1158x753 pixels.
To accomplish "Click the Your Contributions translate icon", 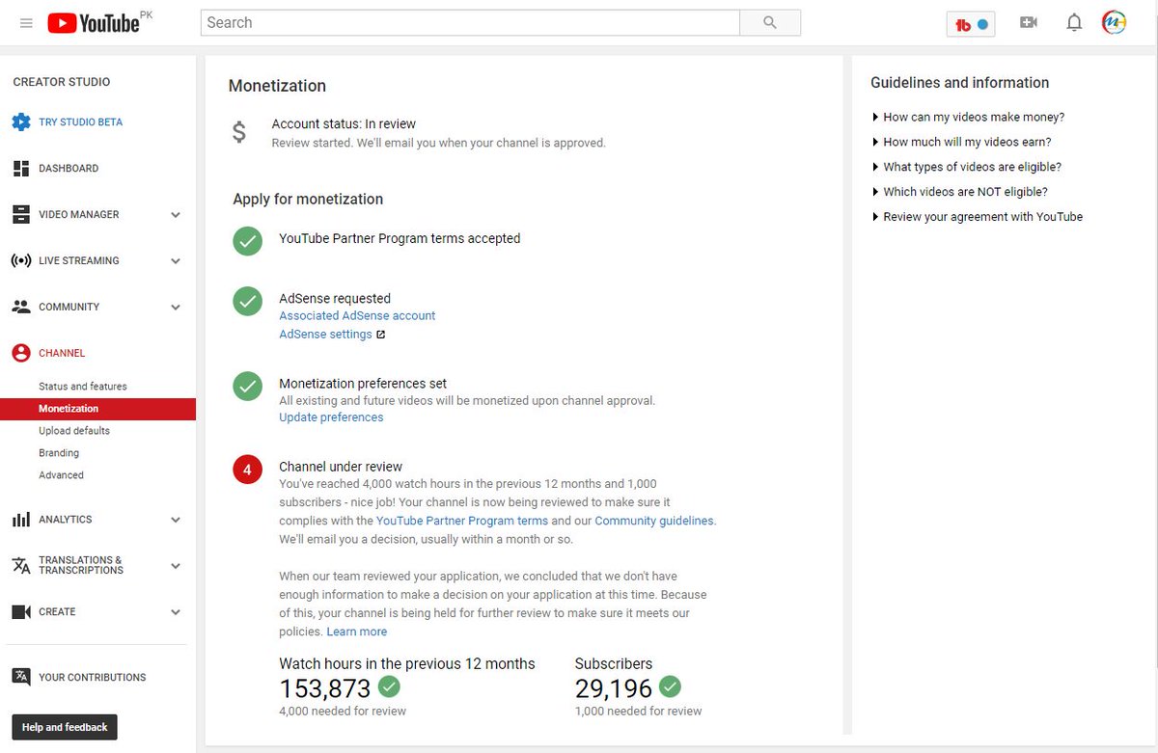I will pyautogui.click(x=21, y=677).
